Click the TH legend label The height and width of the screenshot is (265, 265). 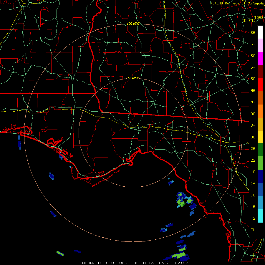[x=253, y=230]
